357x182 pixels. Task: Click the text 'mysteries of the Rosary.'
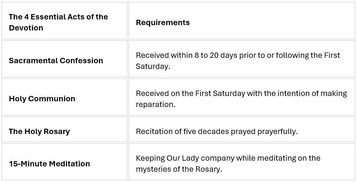179,169
